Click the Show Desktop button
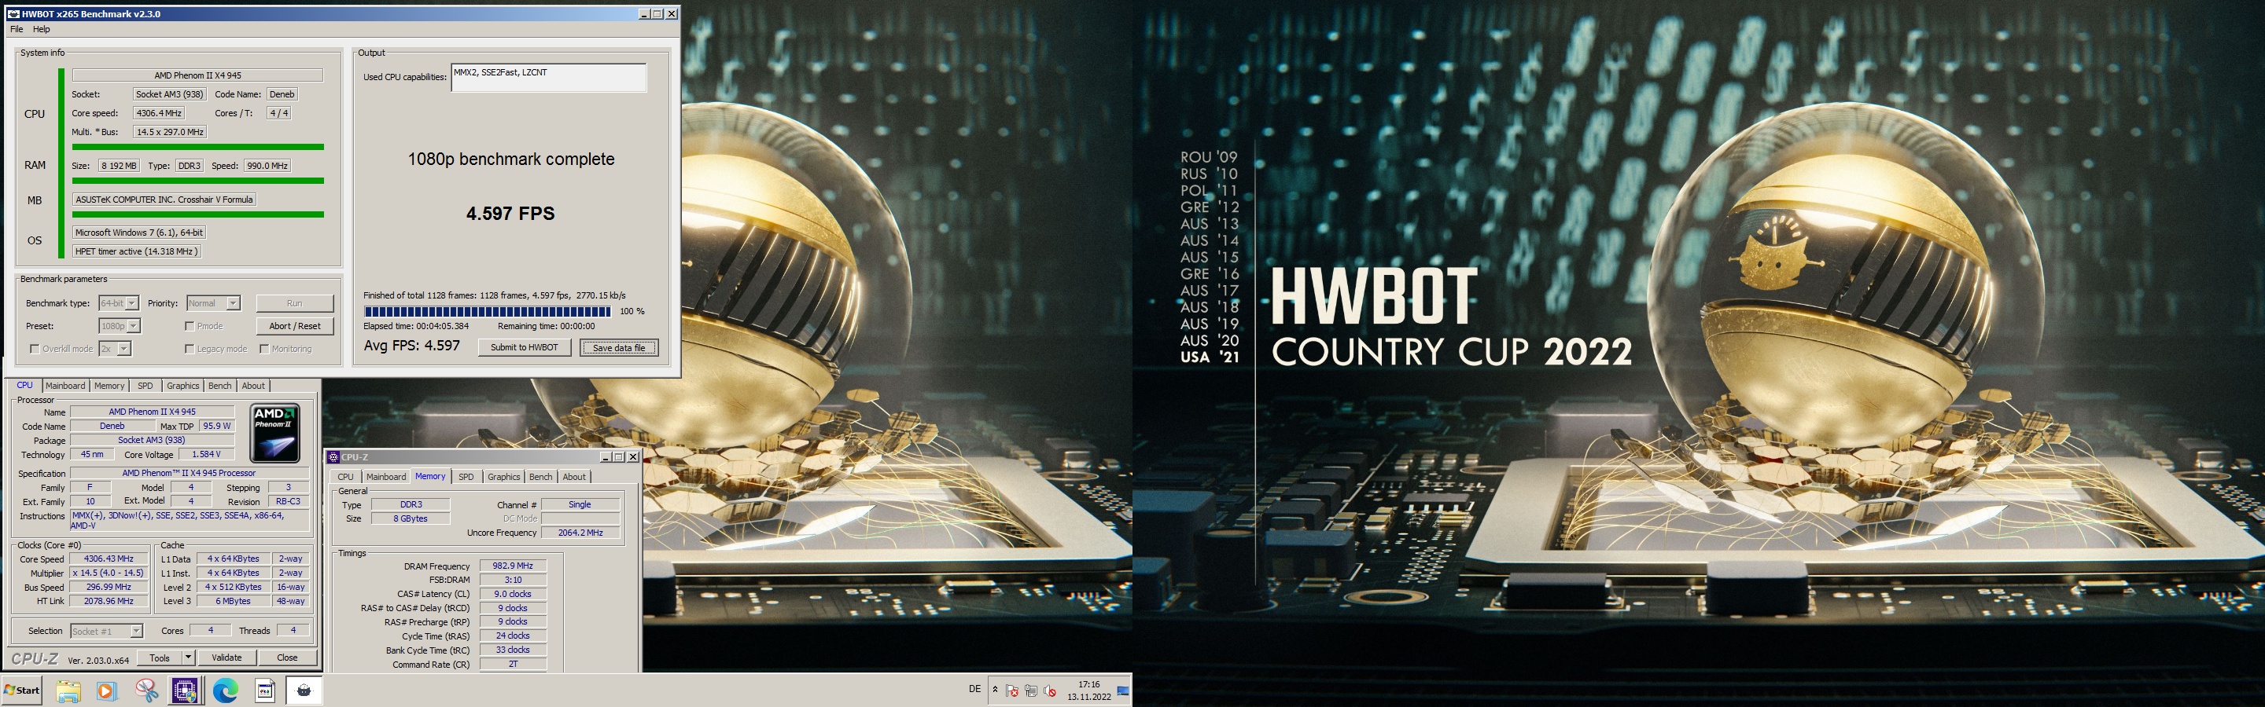Image resolution: width=2265 pixels, height=707 pixels. coord(1124,691)
